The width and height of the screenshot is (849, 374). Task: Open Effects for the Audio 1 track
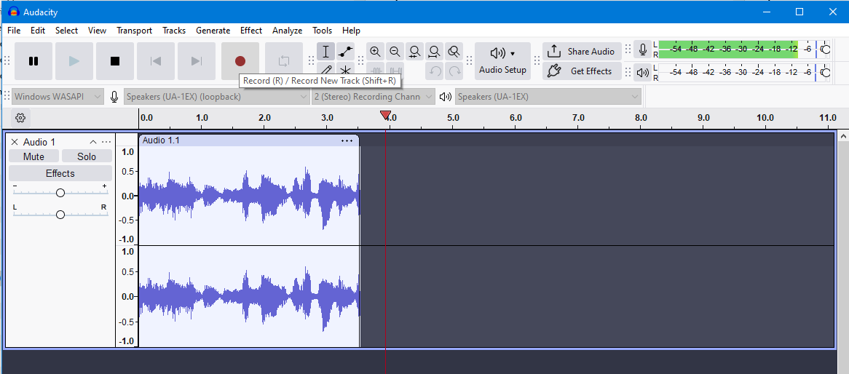[x=60, y=173]
